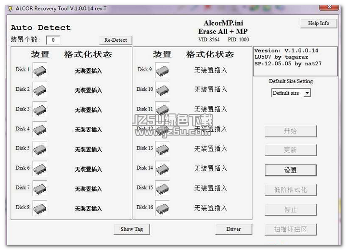Screen dimensions: 346x250
Task: Click the Disk 5 label
Action: pyautogui.click(x=23, y=148)
